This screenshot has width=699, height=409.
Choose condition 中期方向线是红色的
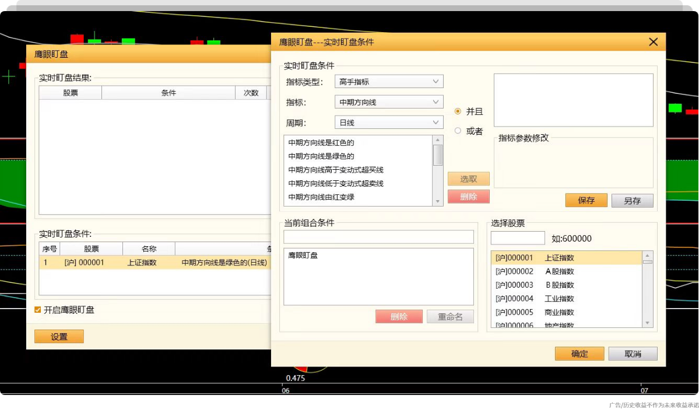tap(321, 142)
